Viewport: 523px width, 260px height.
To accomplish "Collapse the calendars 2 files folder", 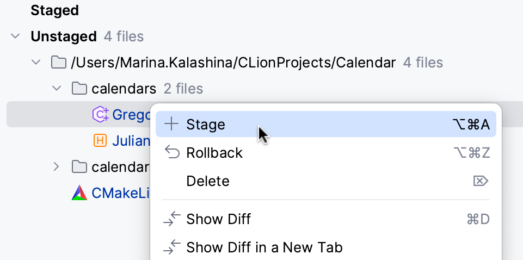I will [57, 89].
